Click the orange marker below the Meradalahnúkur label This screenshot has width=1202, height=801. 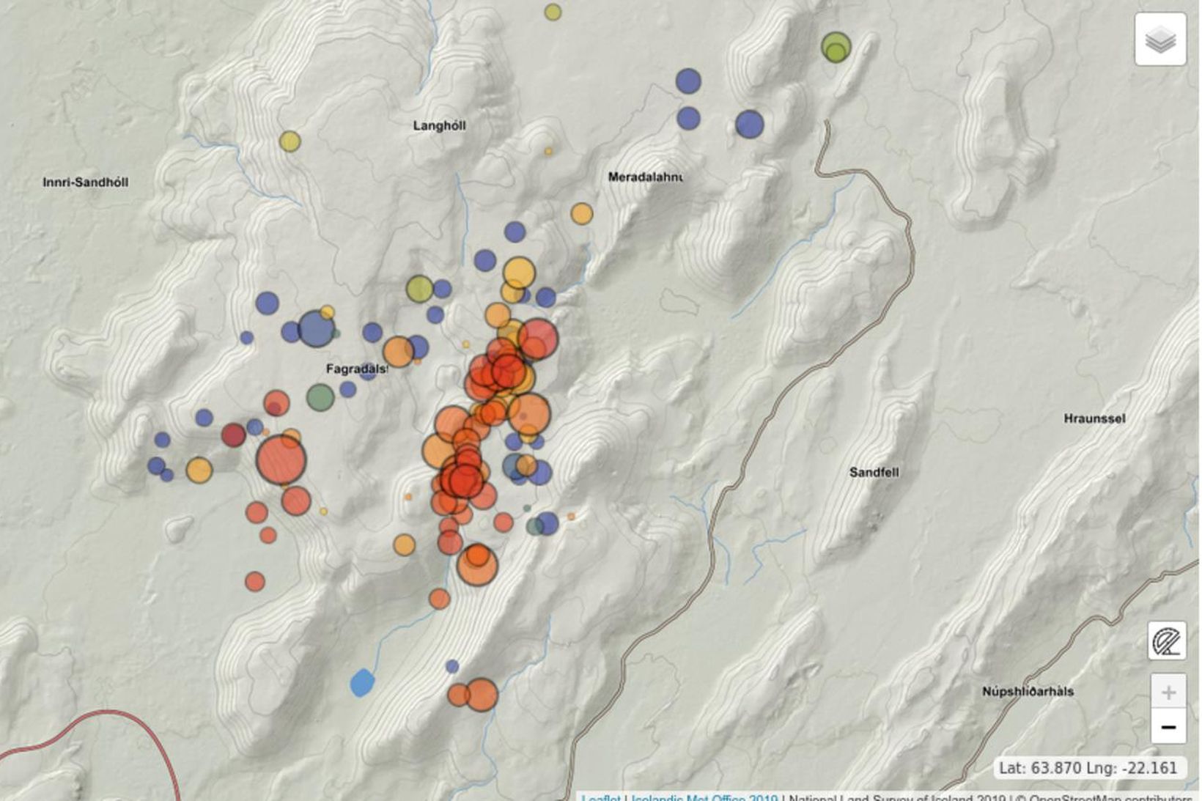(x=582, y=214)
